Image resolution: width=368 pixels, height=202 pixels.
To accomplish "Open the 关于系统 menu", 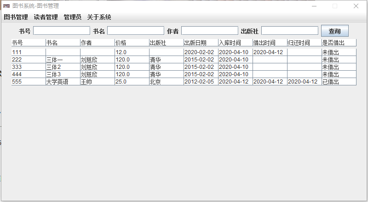I will 99,17.
